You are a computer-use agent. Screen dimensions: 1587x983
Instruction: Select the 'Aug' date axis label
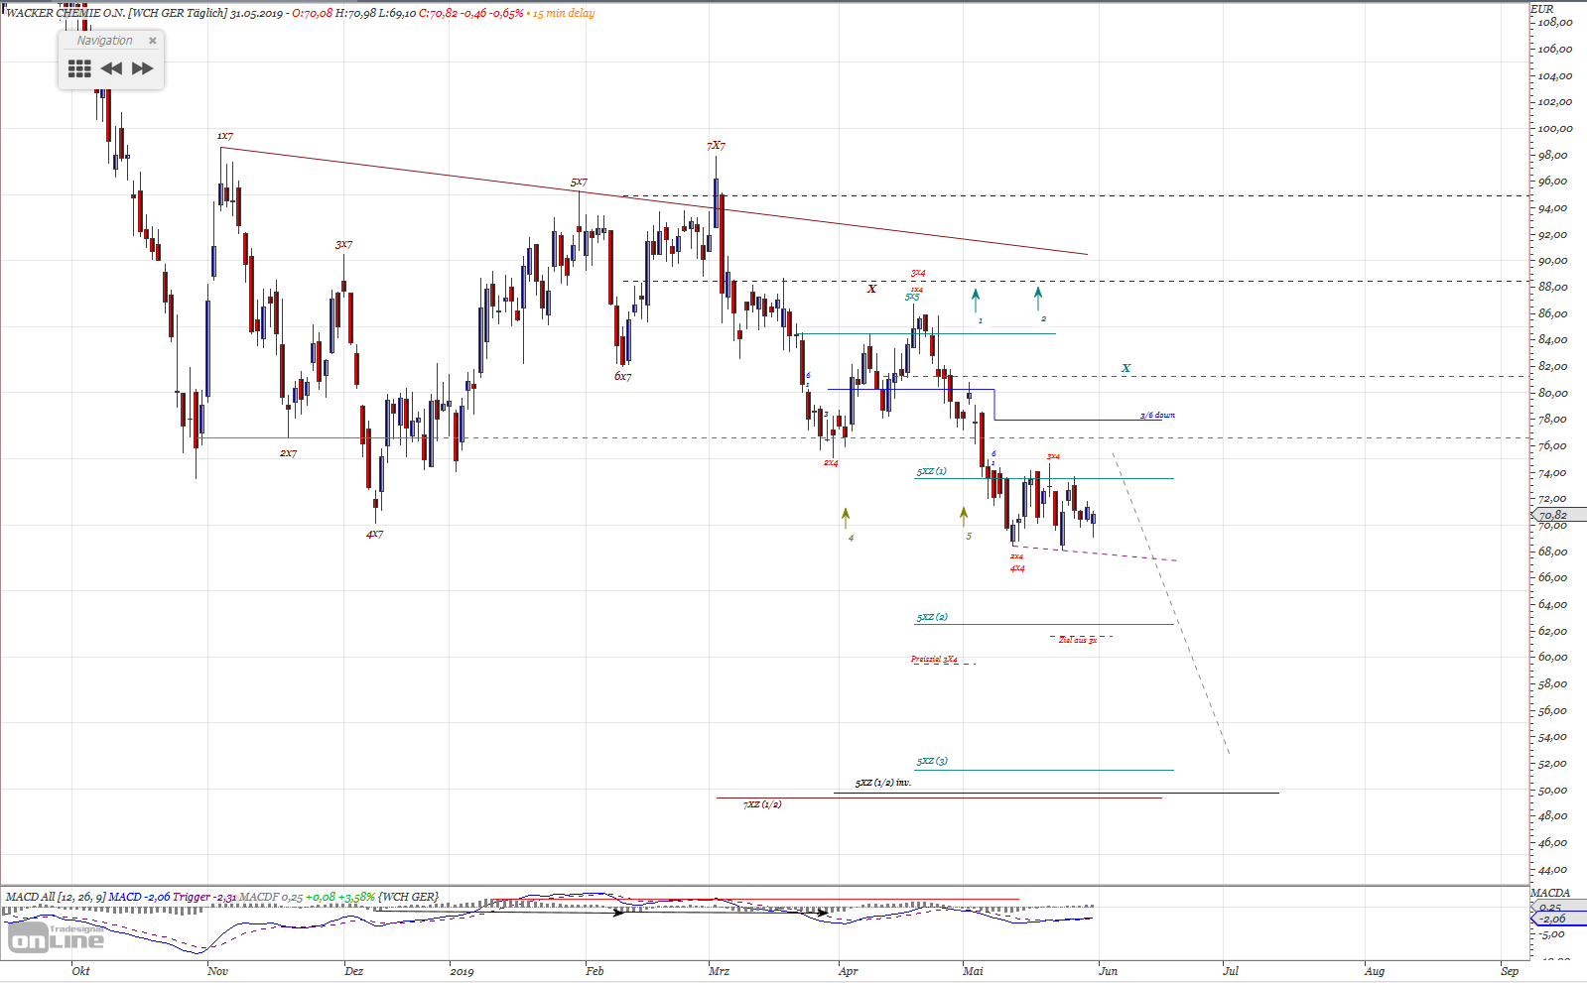point(1375,971)
